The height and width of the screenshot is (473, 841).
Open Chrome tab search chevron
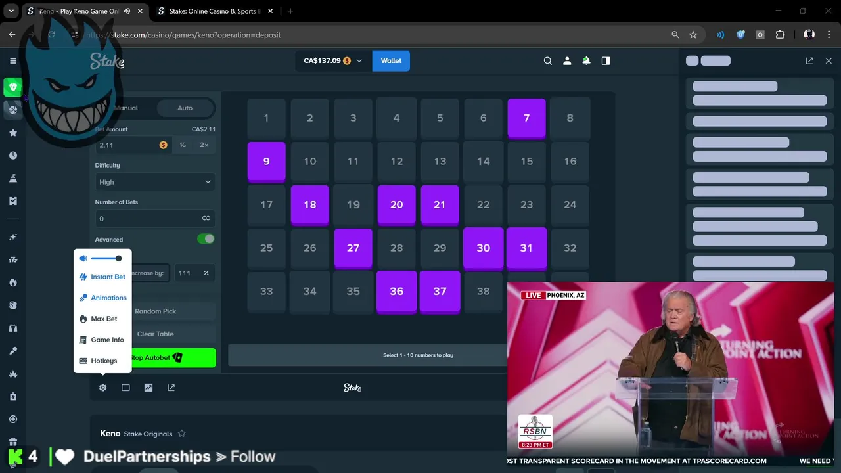click(11, 11)
